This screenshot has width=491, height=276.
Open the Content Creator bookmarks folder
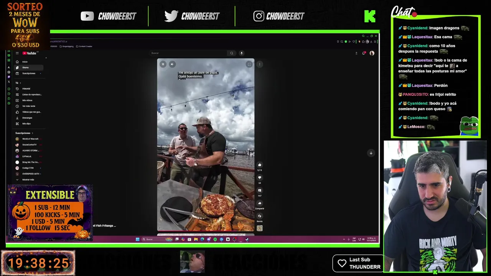point(84,46)
